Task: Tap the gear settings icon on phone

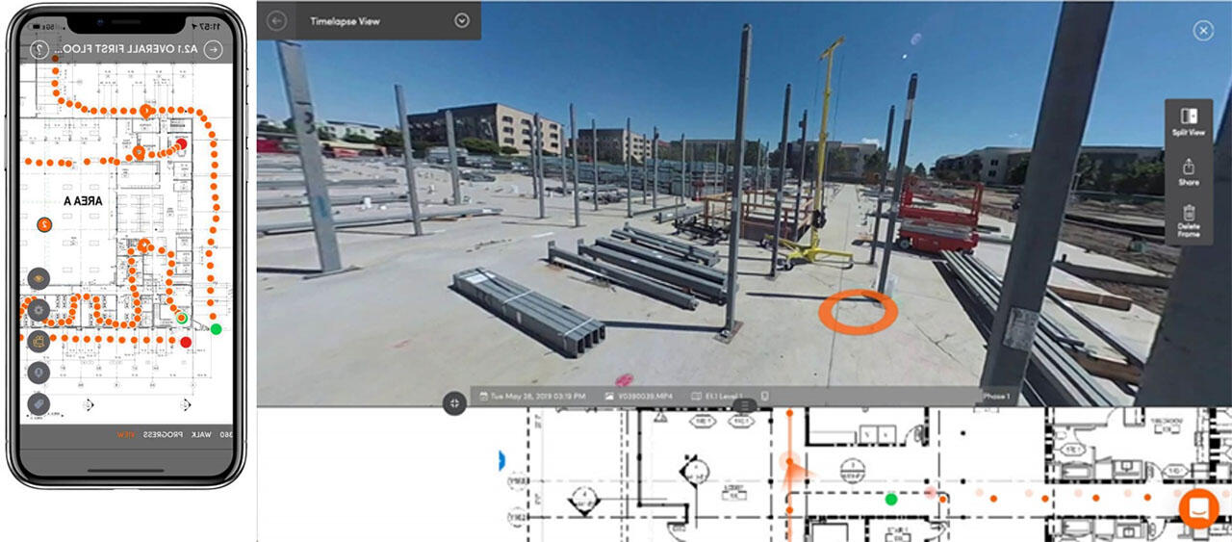Action: click(38, 310)
